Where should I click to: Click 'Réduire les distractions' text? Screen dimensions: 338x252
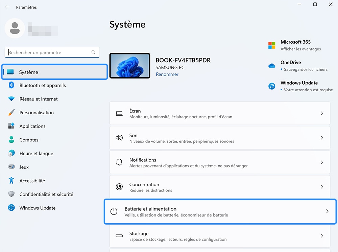tap(151, 190)
